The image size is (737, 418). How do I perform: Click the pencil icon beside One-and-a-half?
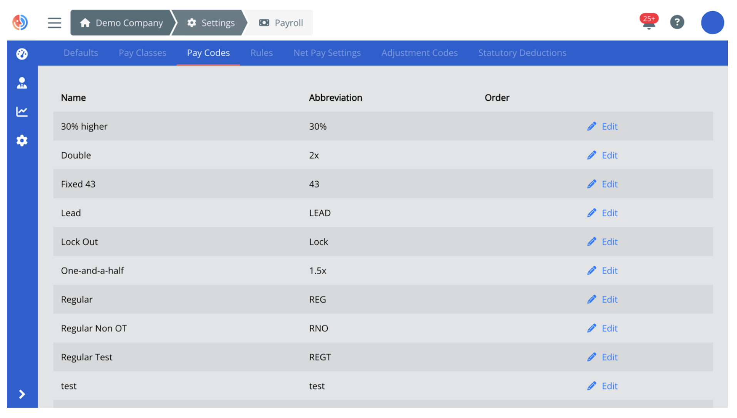[x=592, y=271]
